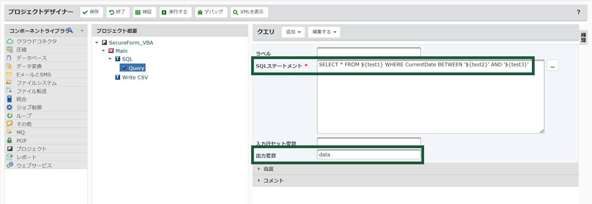Screen dimensions: 592x204
Task: Select SQL task in project outline
Action: 127,59
